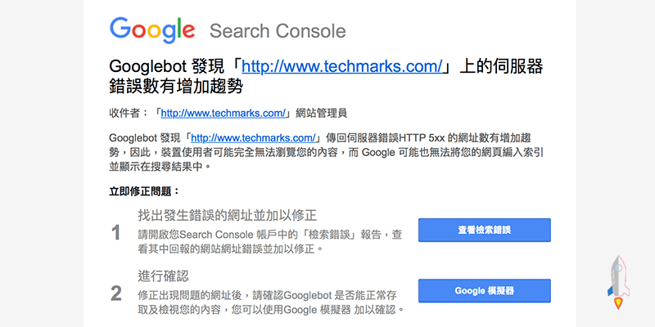
Task: Click the Search Console title text
Action: point(278,32)
